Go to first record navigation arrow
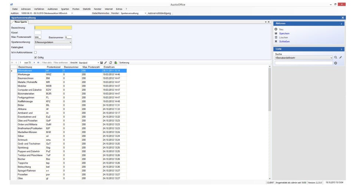Viewport: 356px width, 187px height. click(x=12, y=63)
